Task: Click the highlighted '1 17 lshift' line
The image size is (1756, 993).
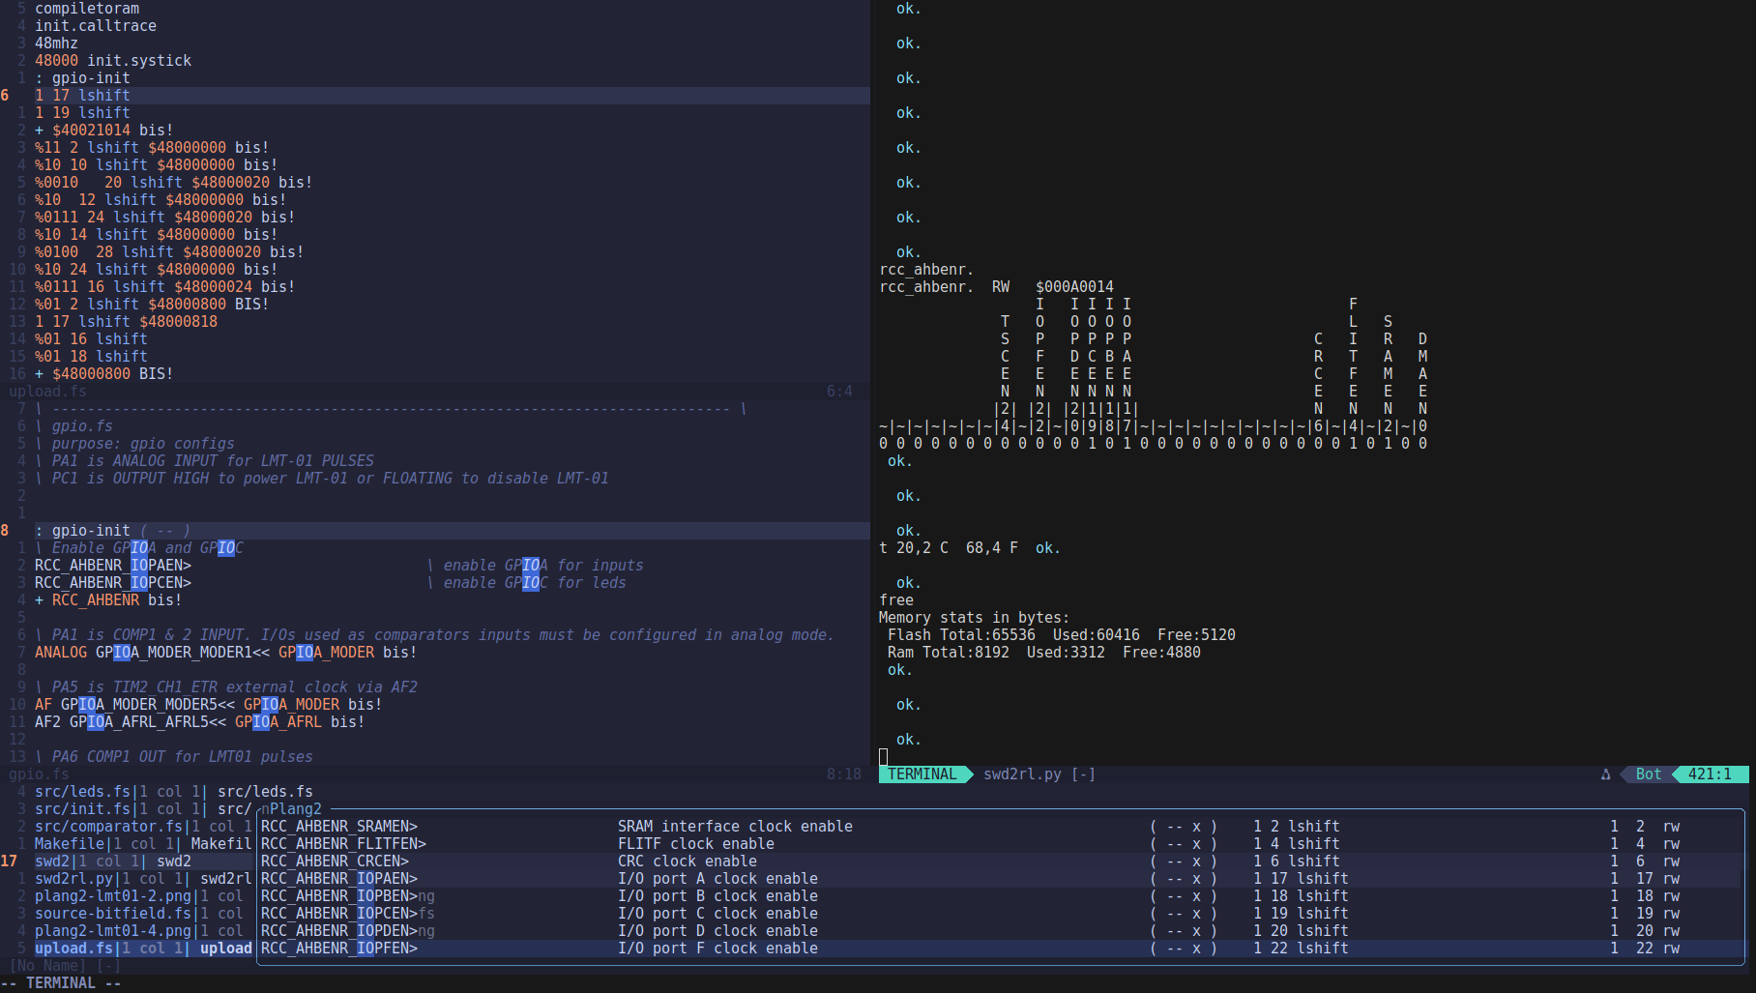Action: click(x=82, y=96)
